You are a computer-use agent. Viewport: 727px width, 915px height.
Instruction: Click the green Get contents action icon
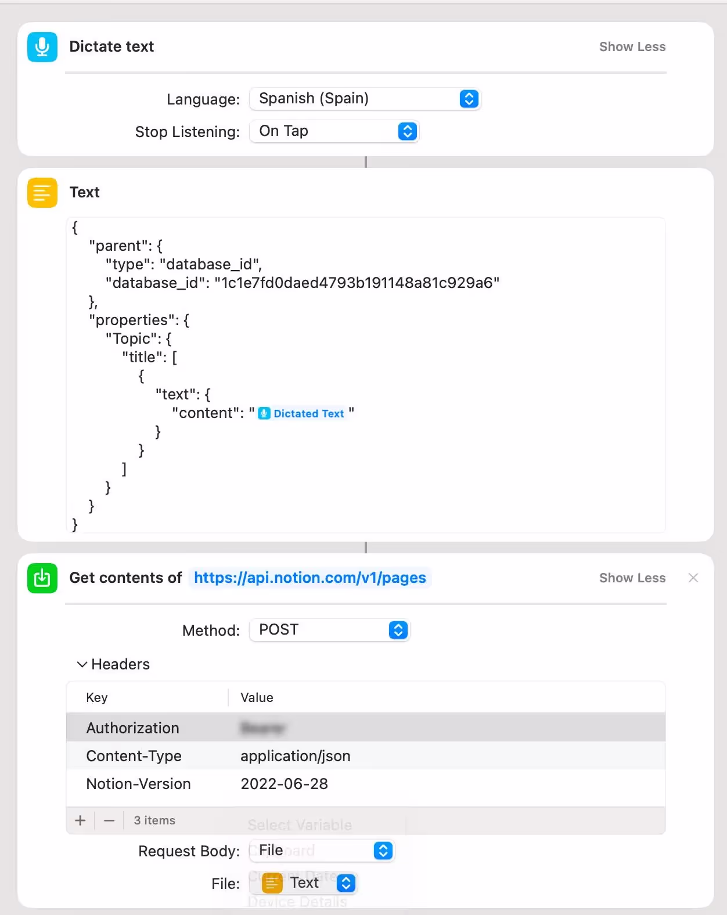pos(42,578)
